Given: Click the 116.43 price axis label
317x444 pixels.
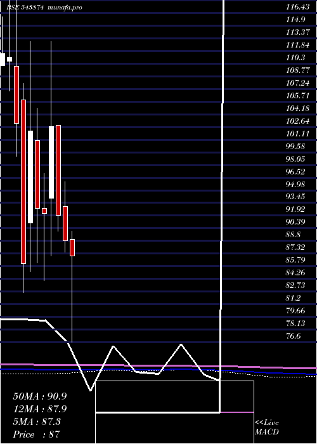Looking at the screenshot, I should (x=297, y=8).
